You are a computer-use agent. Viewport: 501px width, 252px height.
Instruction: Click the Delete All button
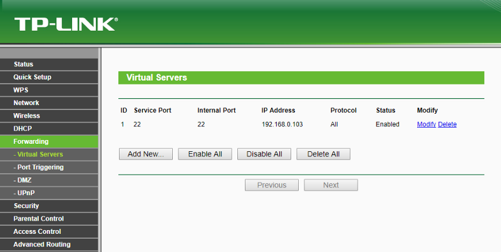[323, 154]
